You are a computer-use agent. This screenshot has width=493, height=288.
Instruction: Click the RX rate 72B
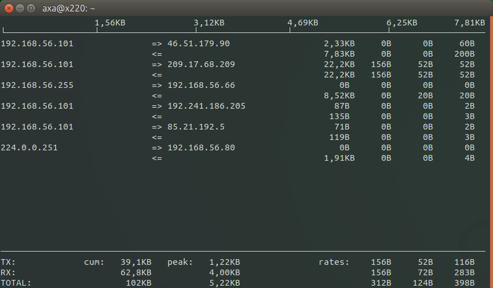click(x=425, y=272)
